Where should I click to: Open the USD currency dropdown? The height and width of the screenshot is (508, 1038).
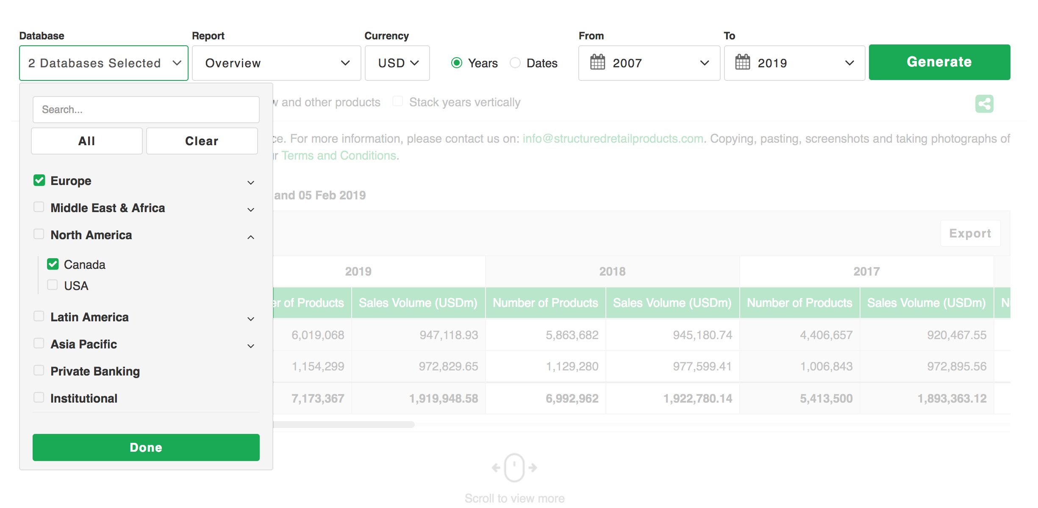pos(397,63)
